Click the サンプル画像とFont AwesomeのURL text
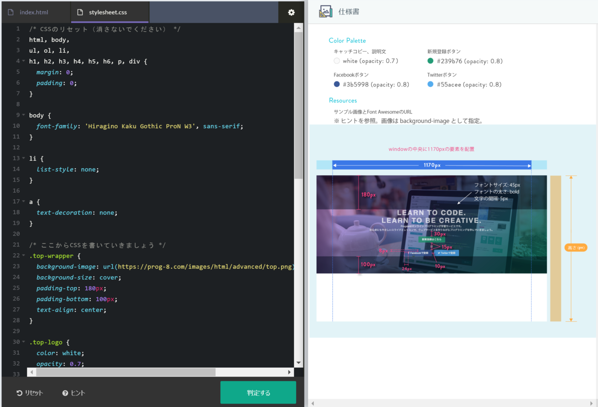This screenshot has width=598, height=407. (x=373, y=112)
